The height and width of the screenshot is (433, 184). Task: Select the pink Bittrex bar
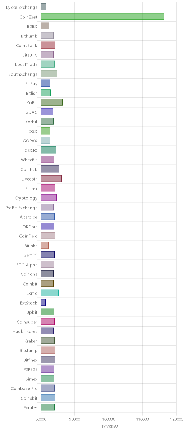click(x=48, y=188)
